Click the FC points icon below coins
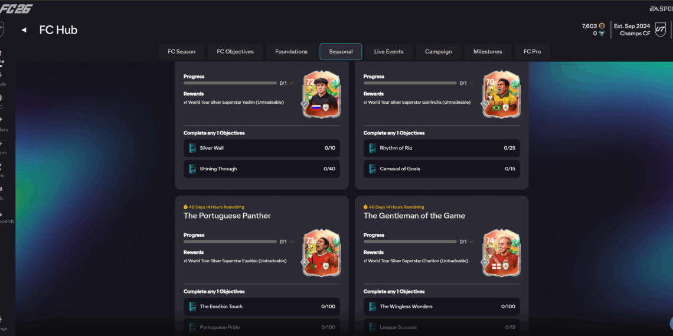The height and width of the screenshot is (336, 673). [602, 34]
